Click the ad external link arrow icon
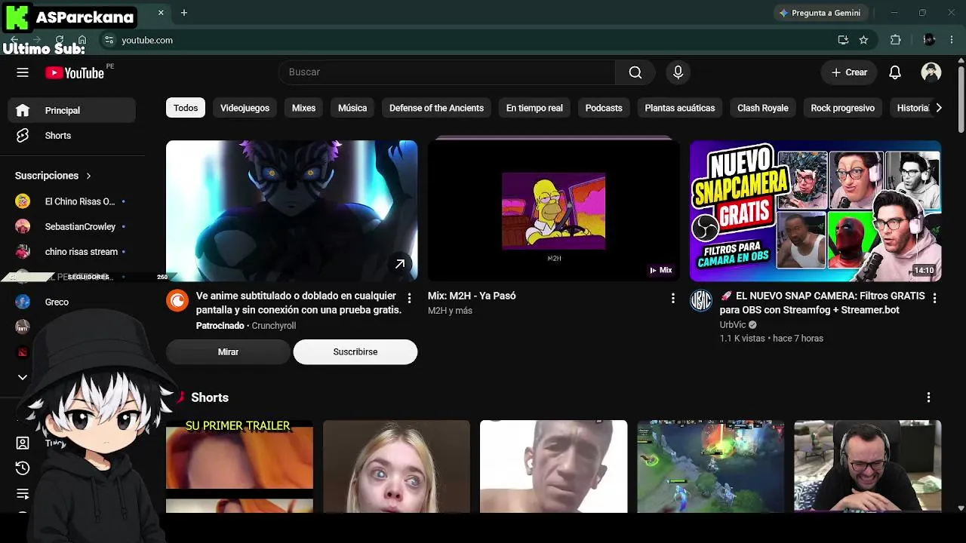The height and width of the screenshot is (543, 966). point(400,264)
